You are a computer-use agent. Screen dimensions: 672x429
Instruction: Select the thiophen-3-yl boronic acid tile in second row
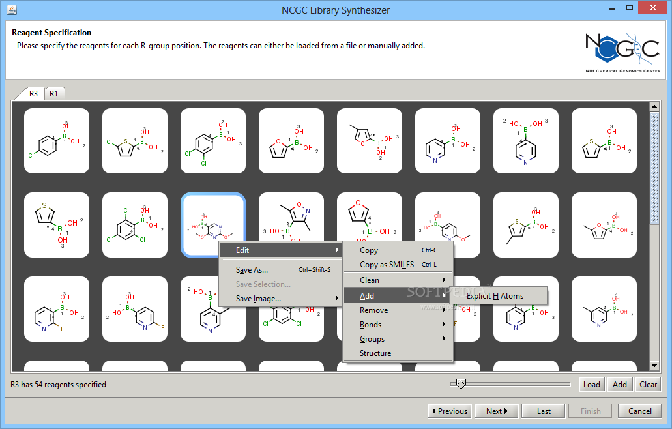click(57, 225)
